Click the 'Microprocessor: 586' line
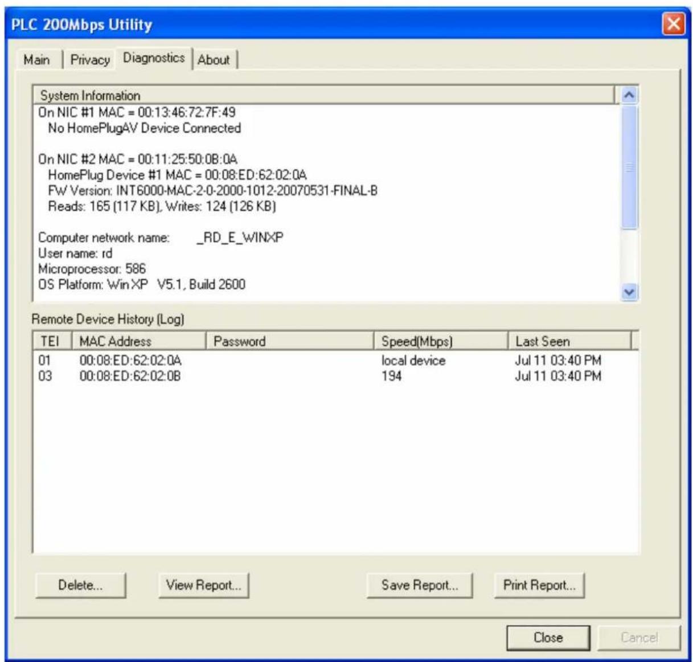This screenshot has height=662, width=693. coord(92,268)
